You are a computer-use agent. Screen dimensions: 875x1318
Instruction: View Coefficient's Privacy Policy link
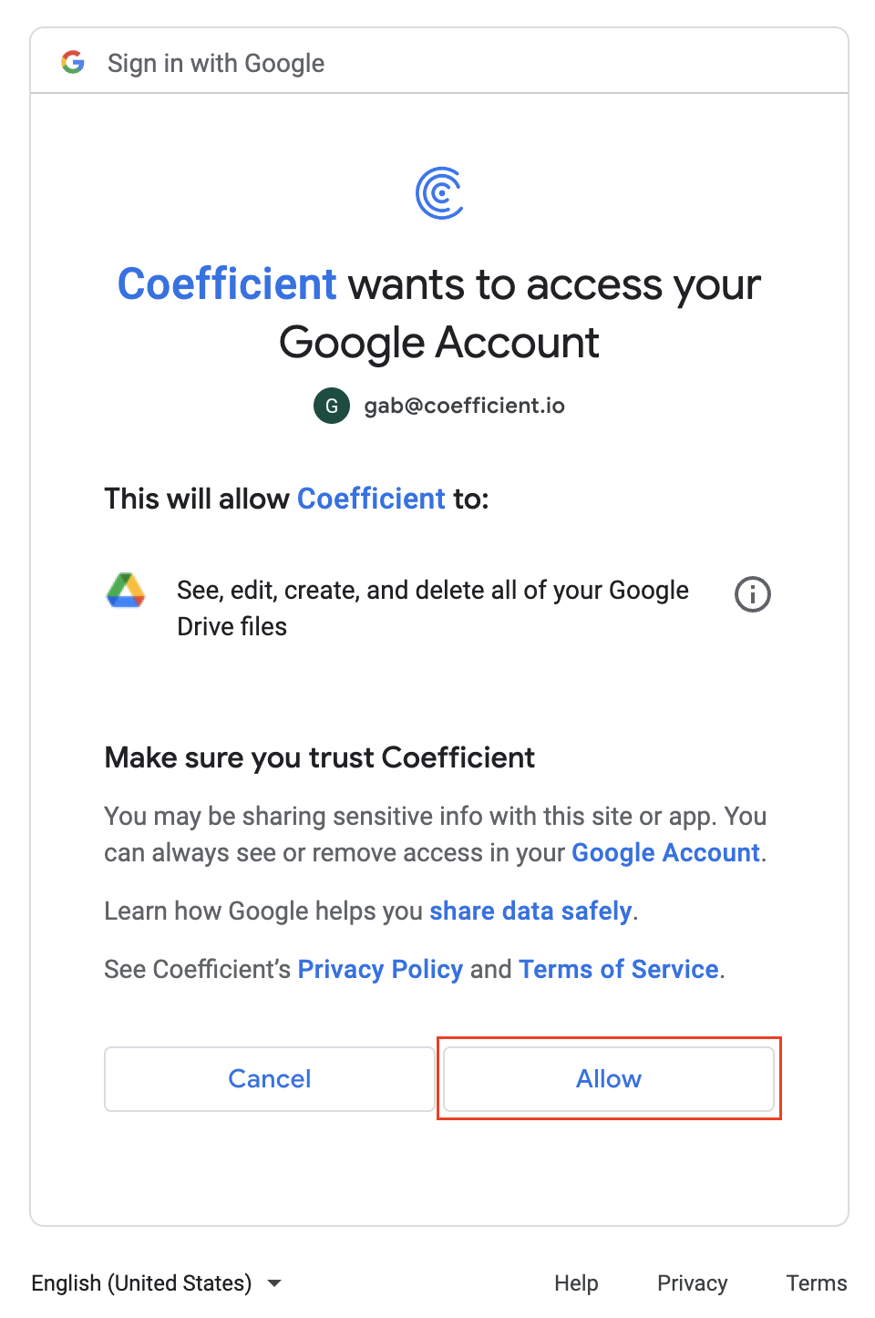point(380,970)
